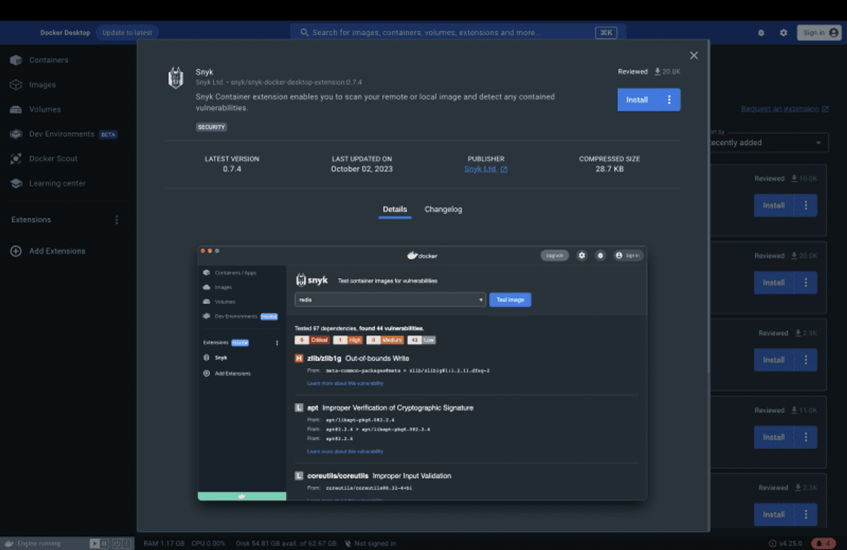Viewport: 847px width, 550px height.
Task: Click the Extensions sidebar heading
Action: pyautogui.click(x=31, y=220)
